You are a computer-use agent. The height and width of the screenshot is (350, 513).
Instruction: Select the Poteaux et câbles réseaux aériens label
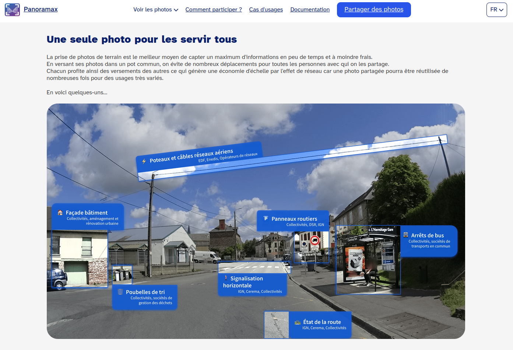pos(199,156)
